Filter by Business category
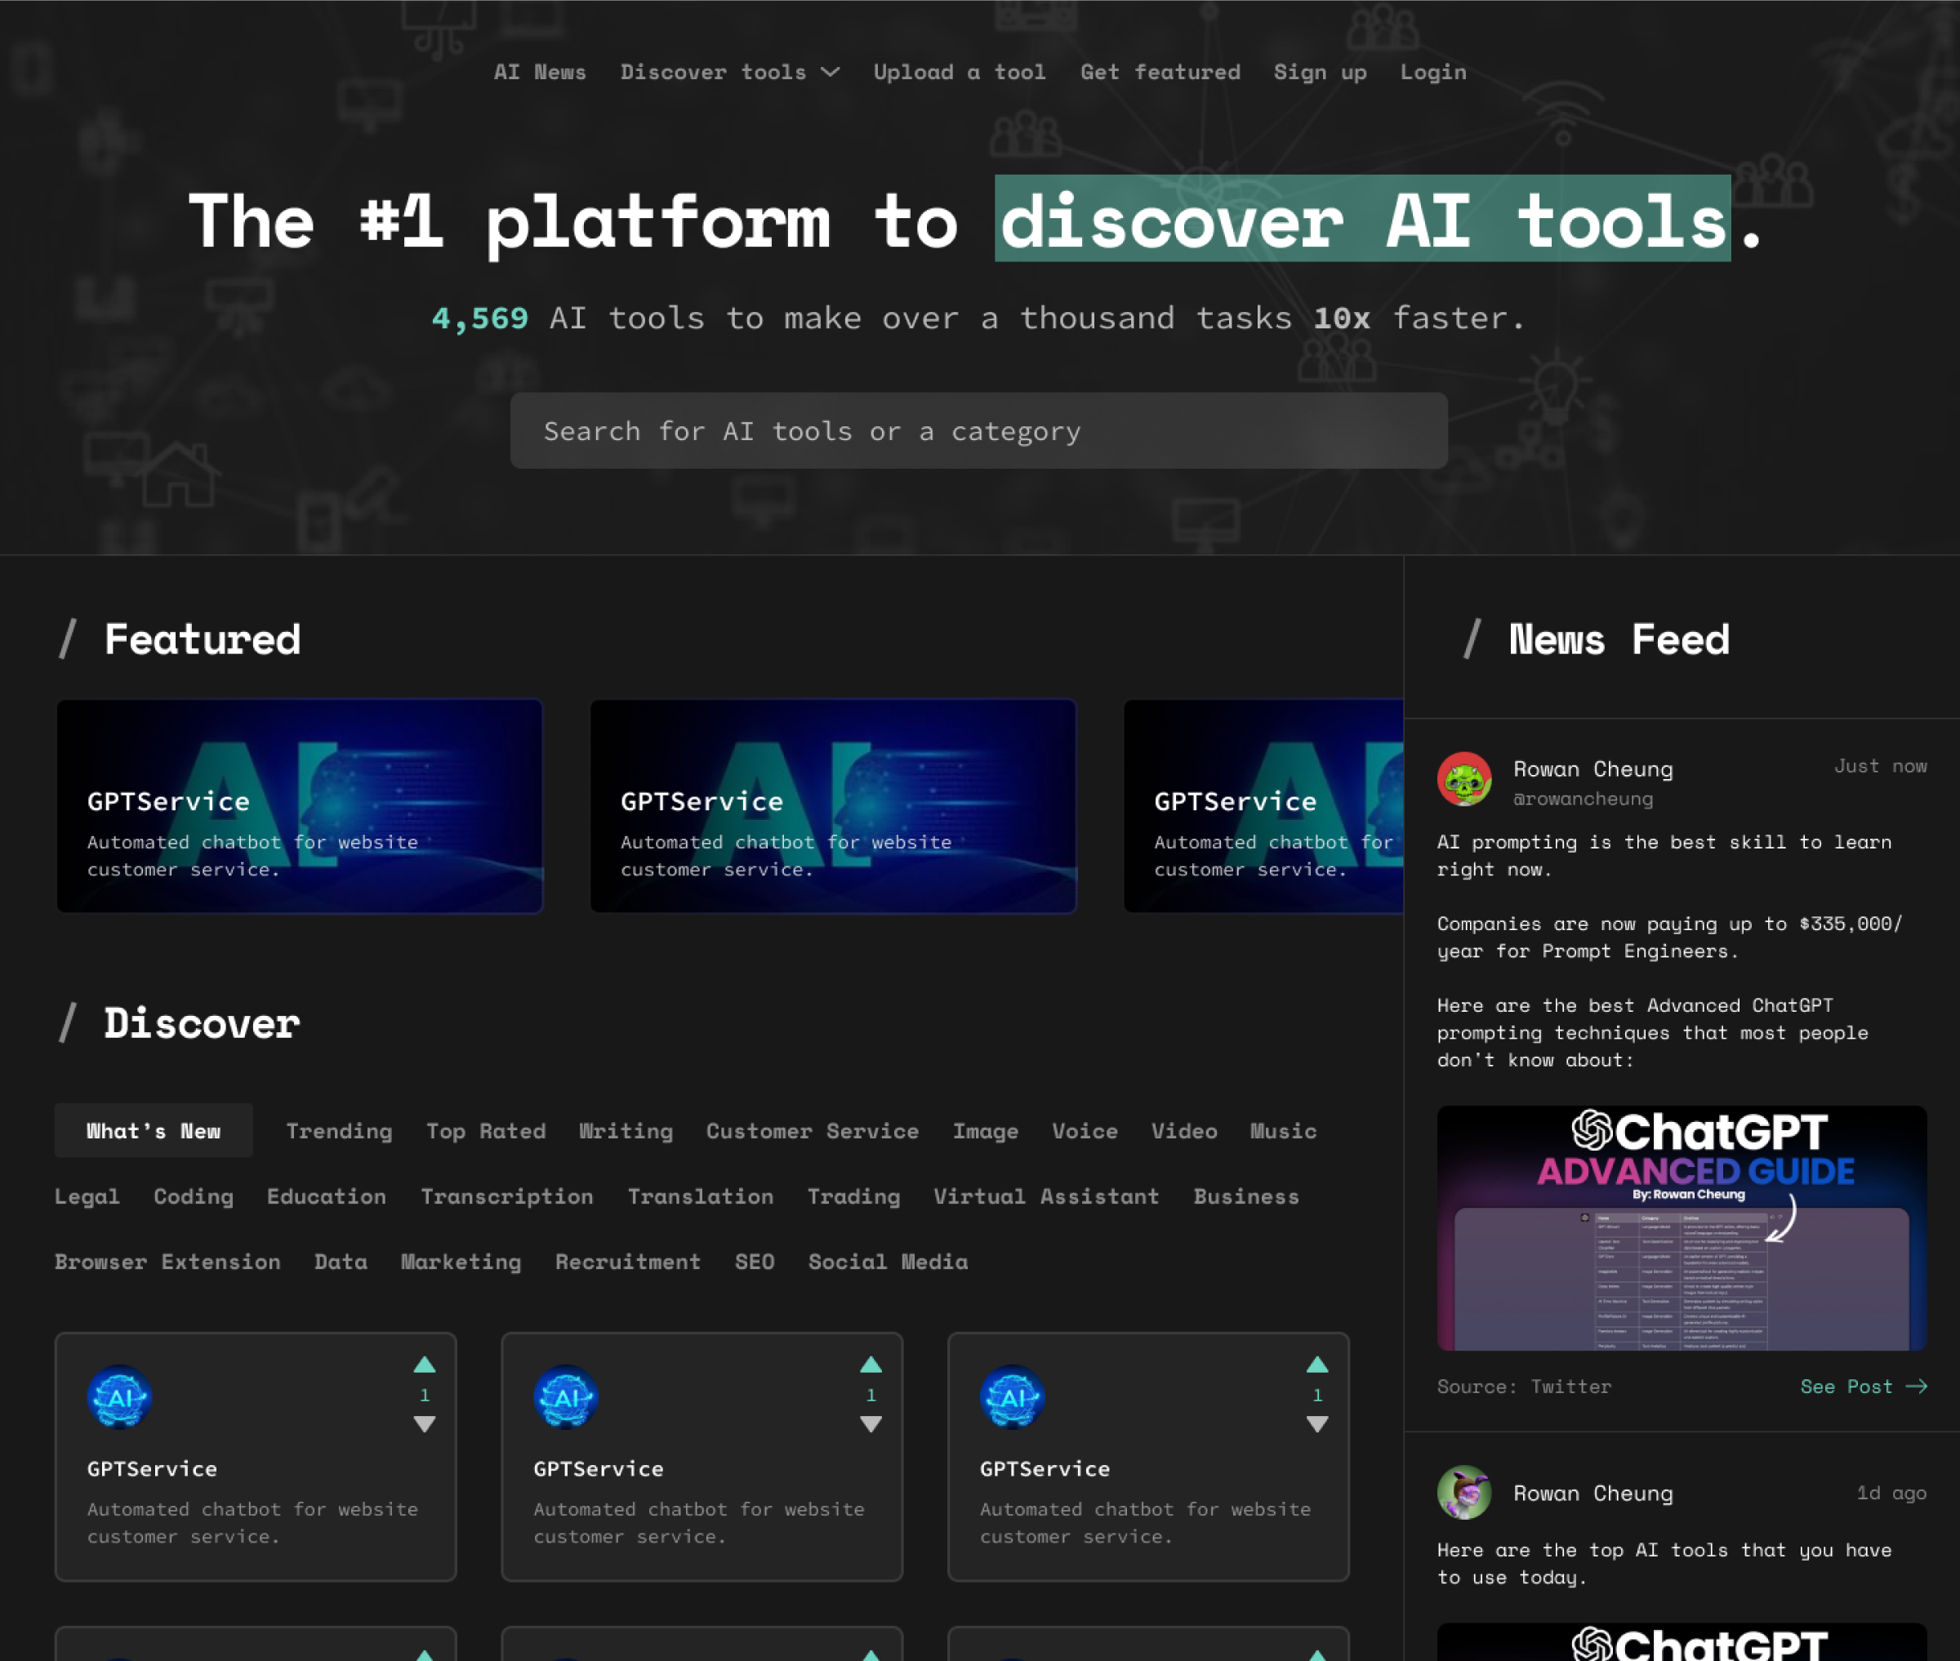1960x1661 pixels. (1246, 1196)
